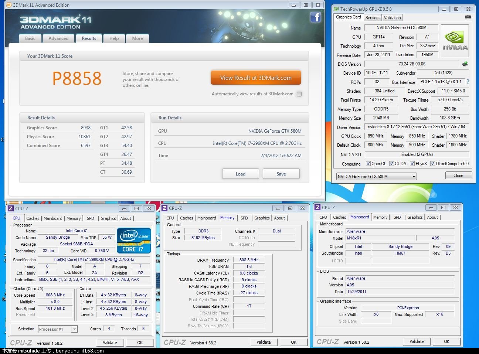Screen dimensions: 479x354
Task: Click the P8858 score text
Action: click(77, 78)
